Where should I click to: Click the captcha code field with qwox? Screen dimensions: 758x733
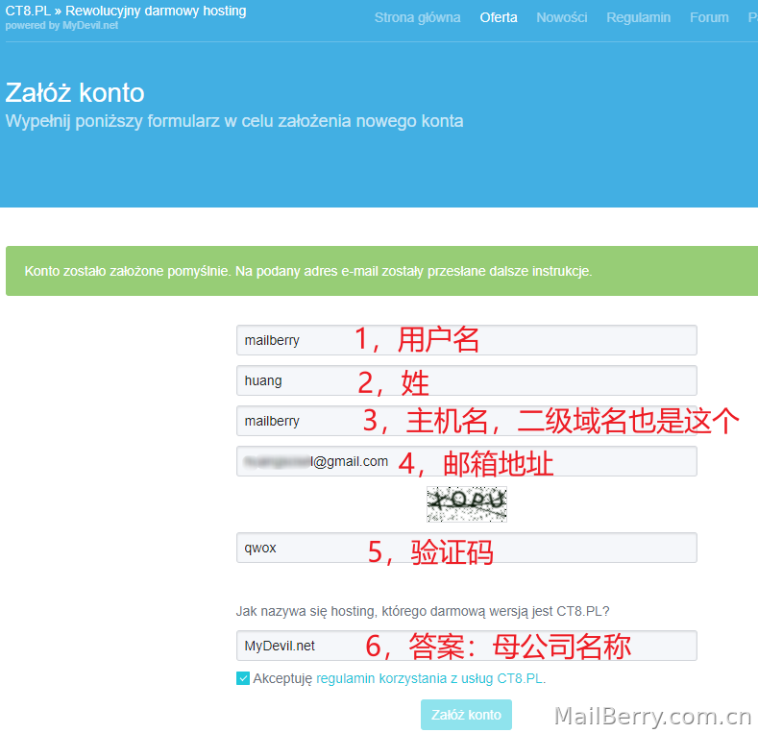coord(467,548)
